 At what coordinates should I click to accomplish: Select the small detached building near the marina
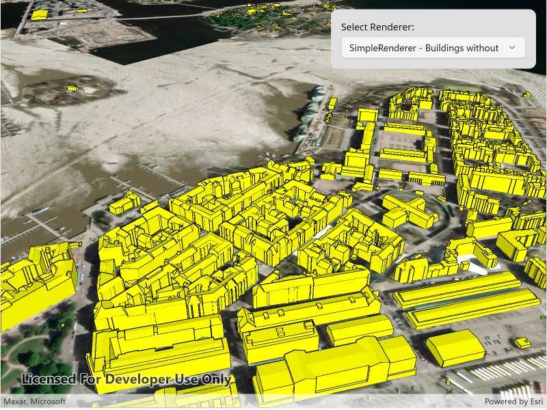[x=124, y=202]
